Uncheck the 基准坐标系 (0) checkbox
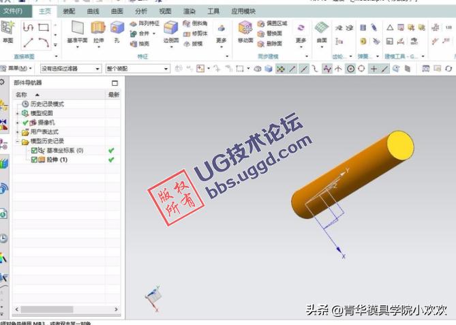456x325 pixels. 34,151
